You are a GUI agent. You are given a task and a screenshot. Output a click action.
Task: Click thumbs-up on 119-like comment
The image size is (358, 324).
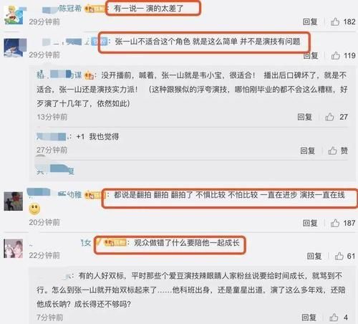335,56
